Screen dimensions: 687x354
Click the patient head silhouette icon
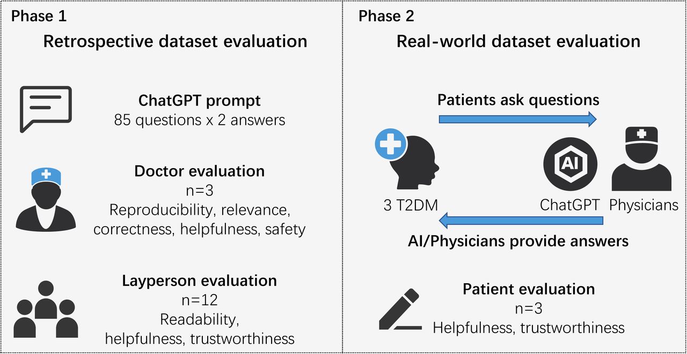point(409,161)
